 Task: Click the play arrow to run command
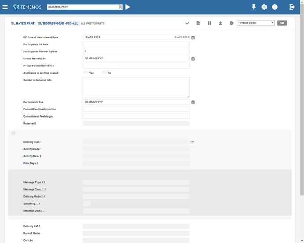[x=128, y=7]
